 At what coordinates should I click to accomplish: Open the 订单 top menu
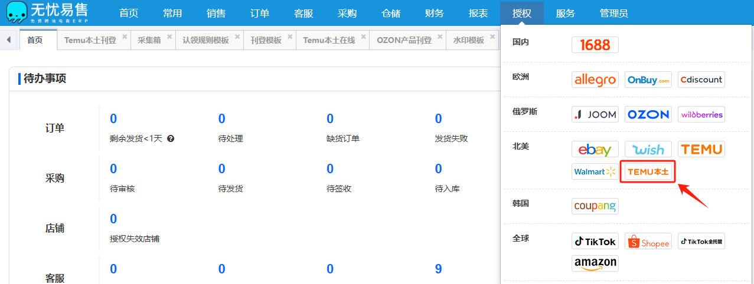click(260, 13)
